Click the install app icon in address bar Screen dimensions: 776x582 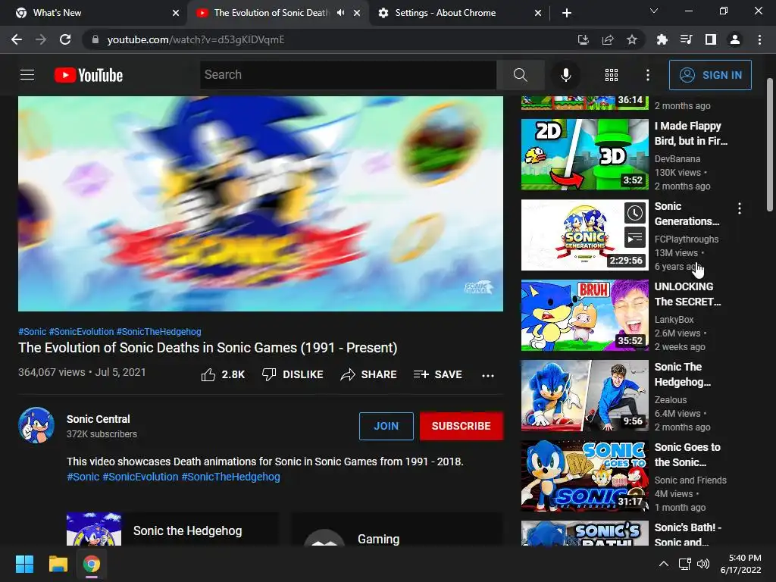pyautogui.click(x=584, y=39)
